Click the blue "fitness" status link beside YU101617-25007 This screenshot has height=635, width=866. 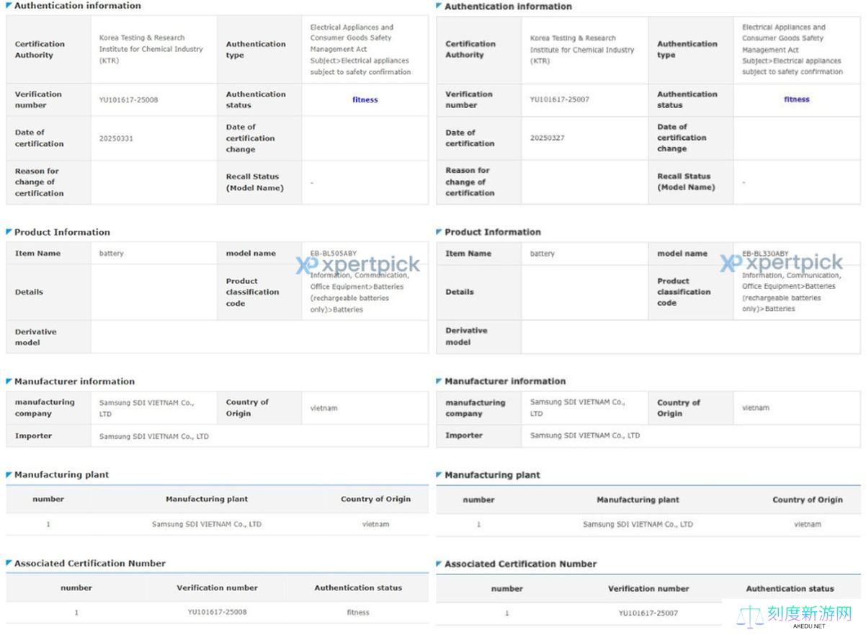(x=796, y=99)
